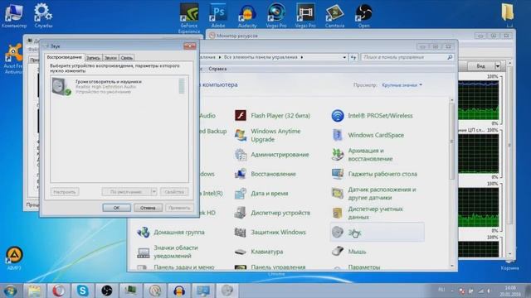The width and height of the screenshot is (531, 298).
Task: Open GeForce Experience desktop shortcut
Action: pos(189,17)
